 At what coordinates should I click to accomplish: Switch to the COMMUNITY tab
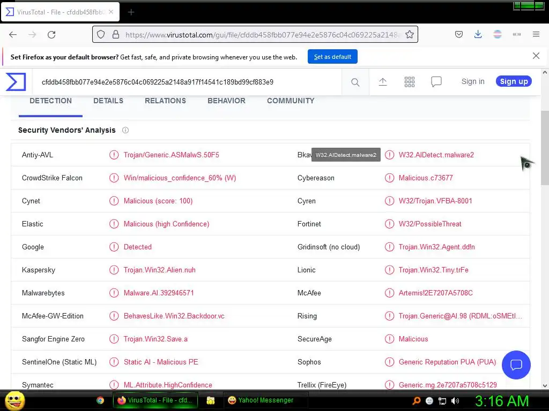(x=291, y=101)
